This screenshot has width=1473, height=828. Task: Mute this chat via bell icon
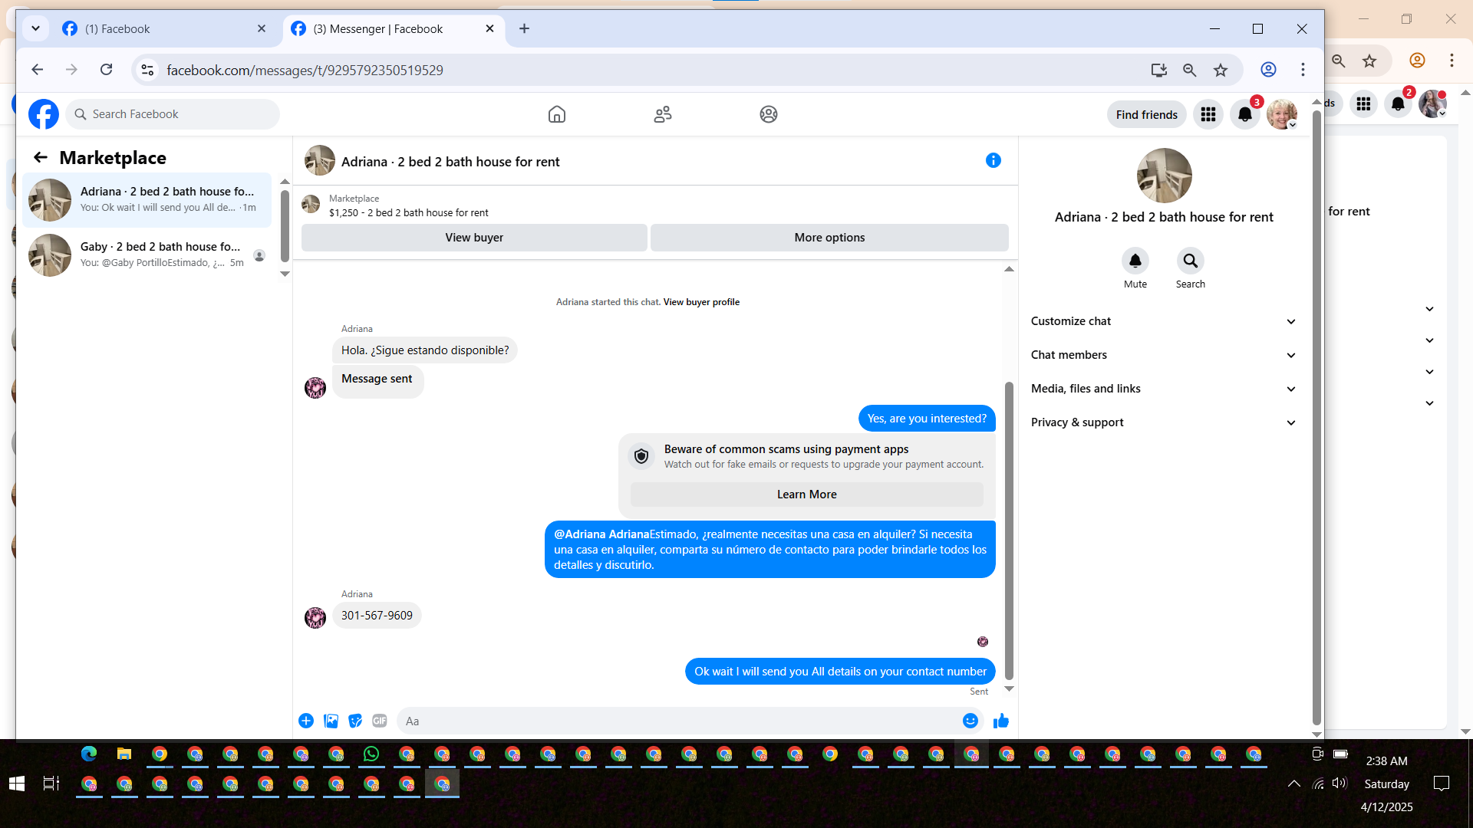pos(1135,261)
